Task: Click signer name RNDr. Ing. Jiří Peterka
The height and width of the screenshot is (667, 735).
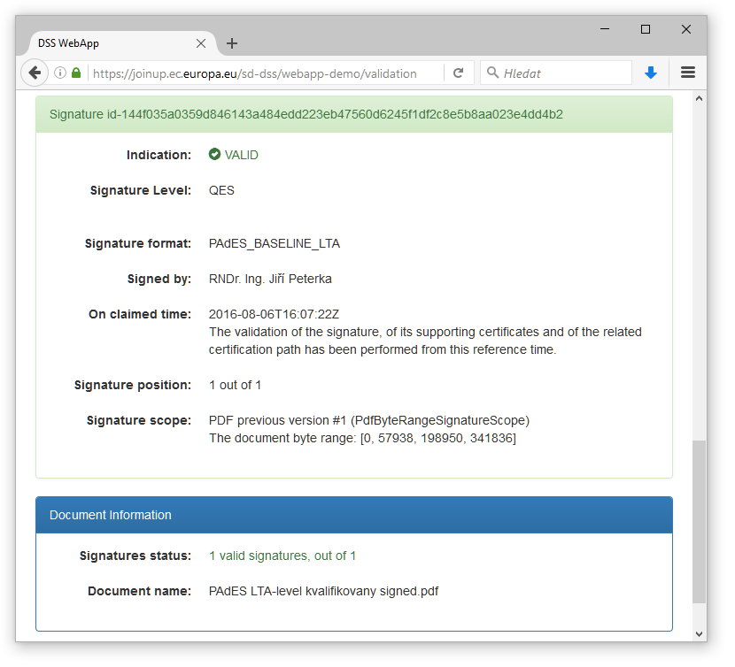Action: (x=270, y=279)
